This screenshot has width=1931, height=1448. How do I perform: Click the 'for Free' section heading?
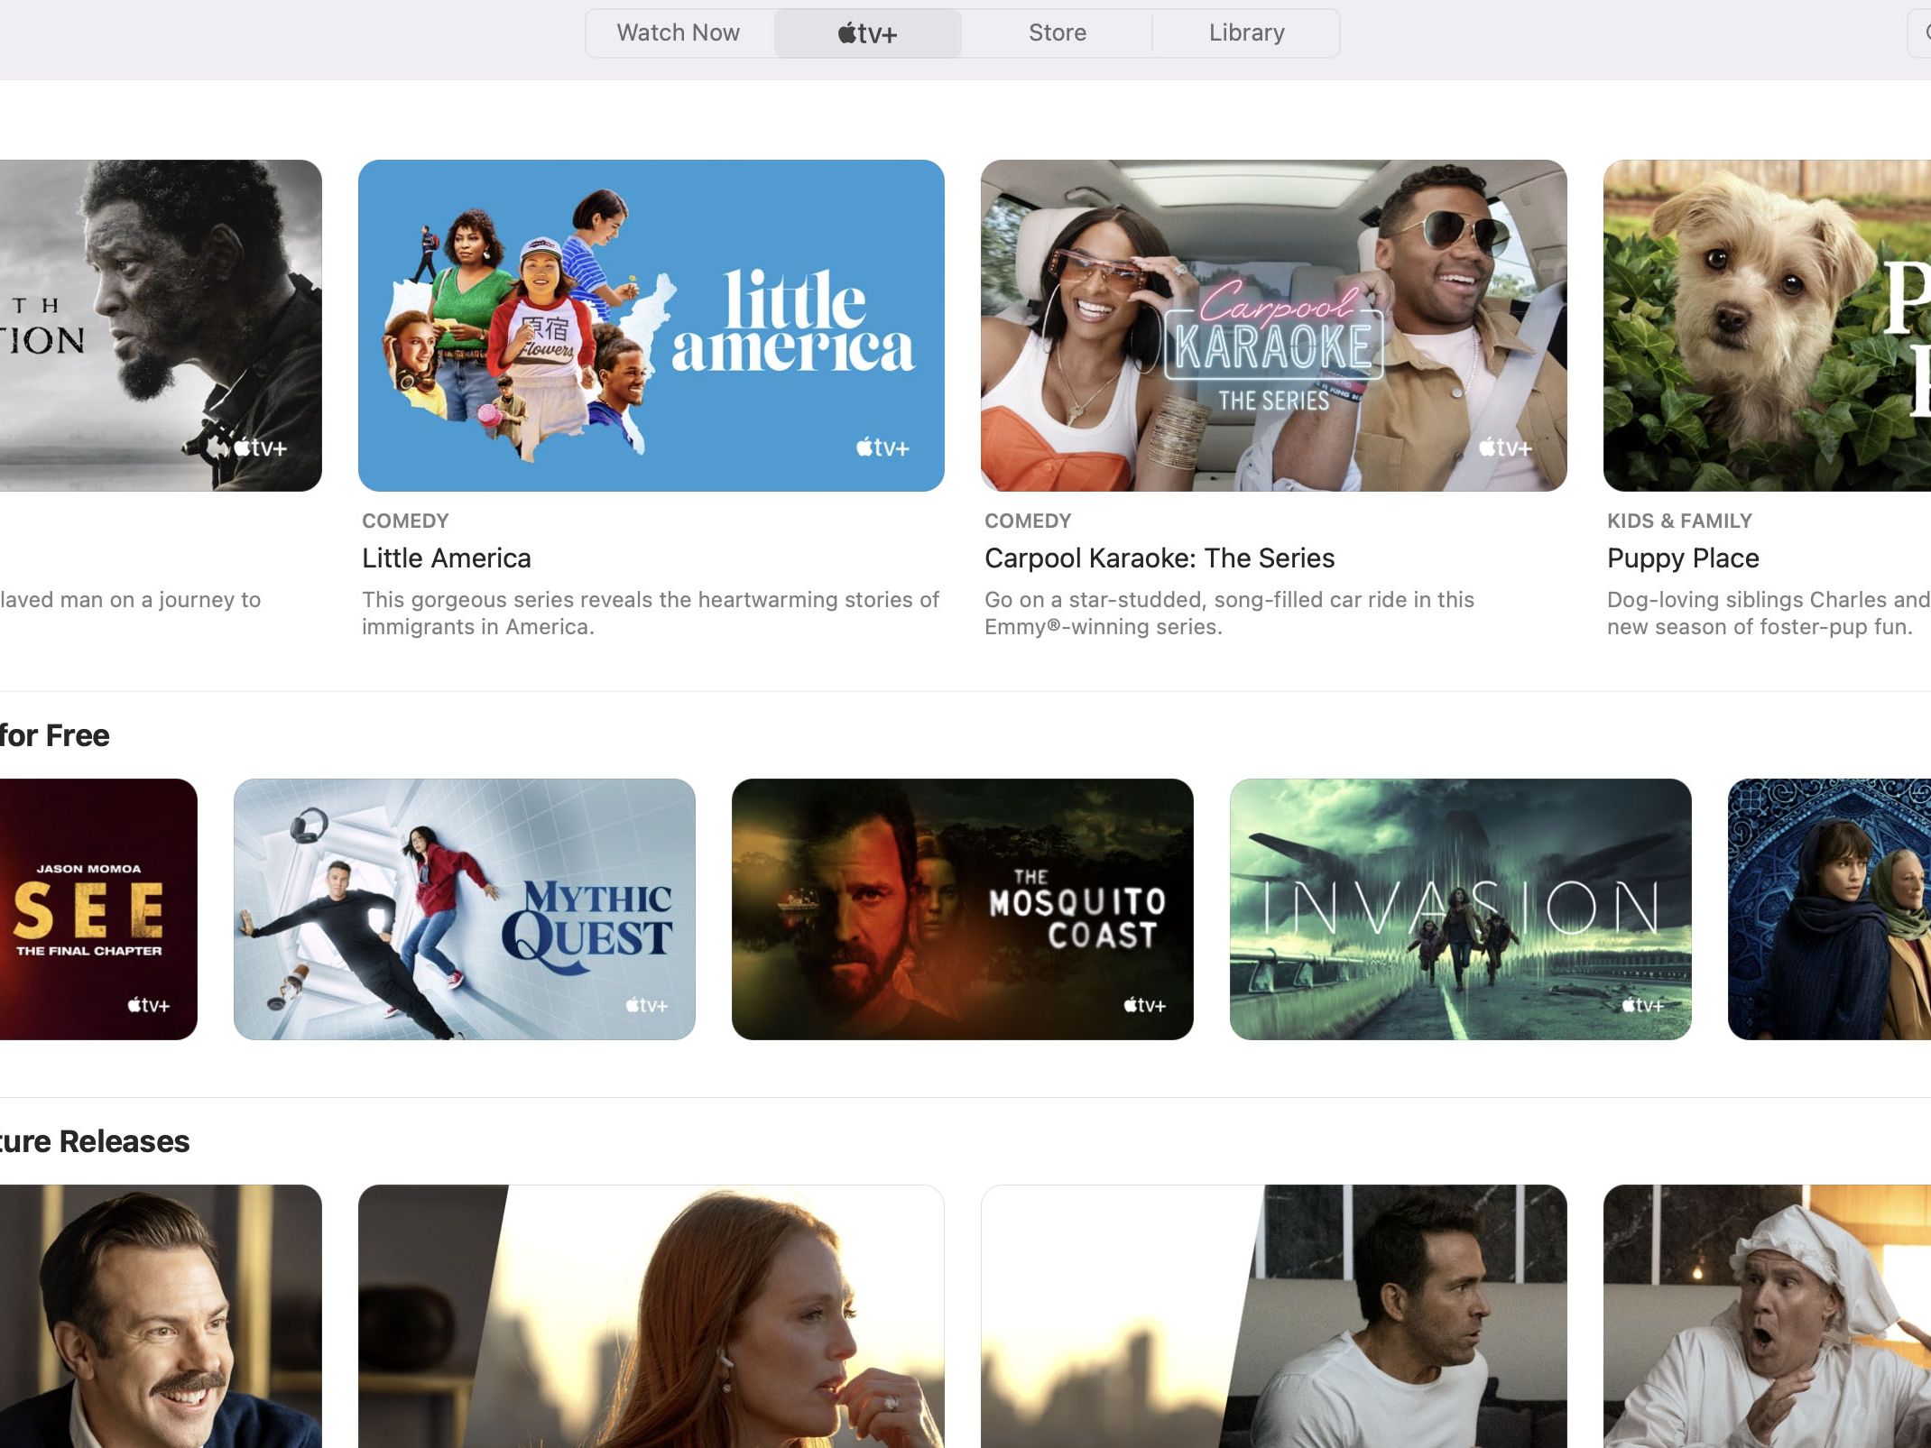click(x=54, y=735)
